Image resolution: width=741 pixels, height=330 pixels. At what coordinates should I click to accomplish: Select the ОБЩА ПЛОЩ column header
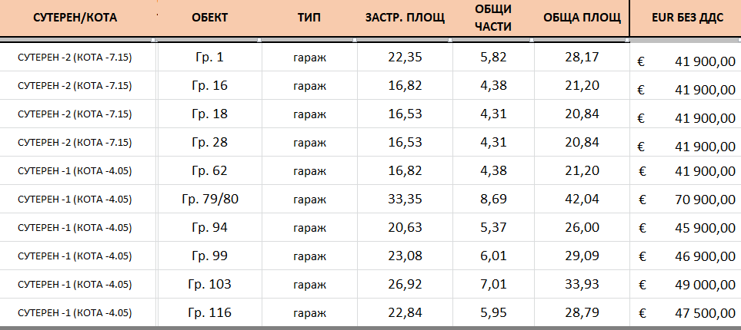coord(582,18)
